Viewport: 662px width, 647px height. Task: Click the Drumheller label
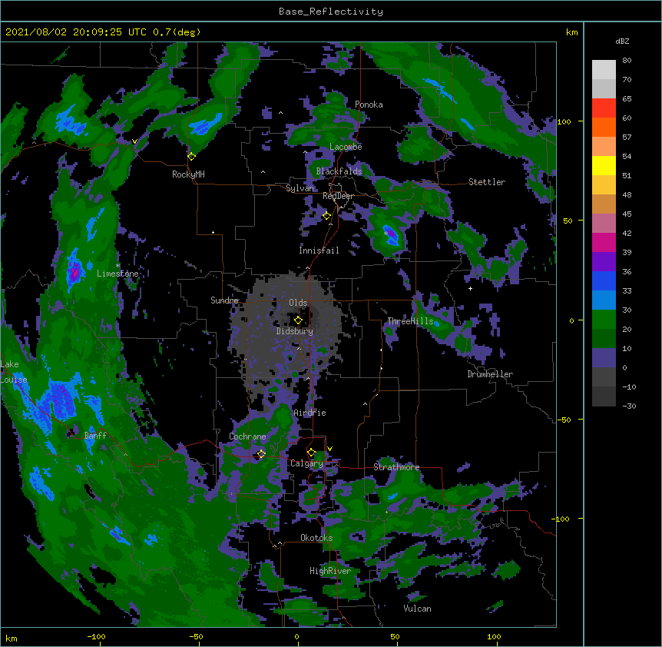click(x=490, y=374)
